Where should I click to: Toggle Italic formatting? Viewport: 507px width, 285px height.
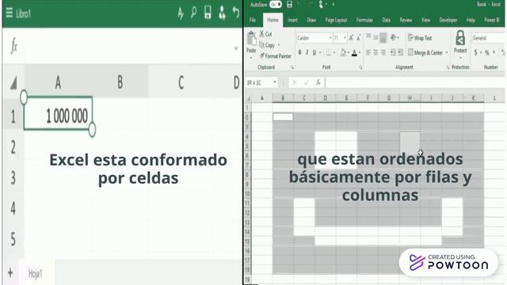(307, 52)
